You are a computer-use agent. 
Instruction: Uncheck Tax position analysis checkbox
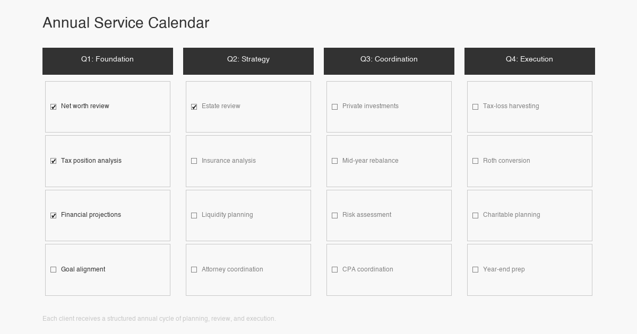click(53, 161)
